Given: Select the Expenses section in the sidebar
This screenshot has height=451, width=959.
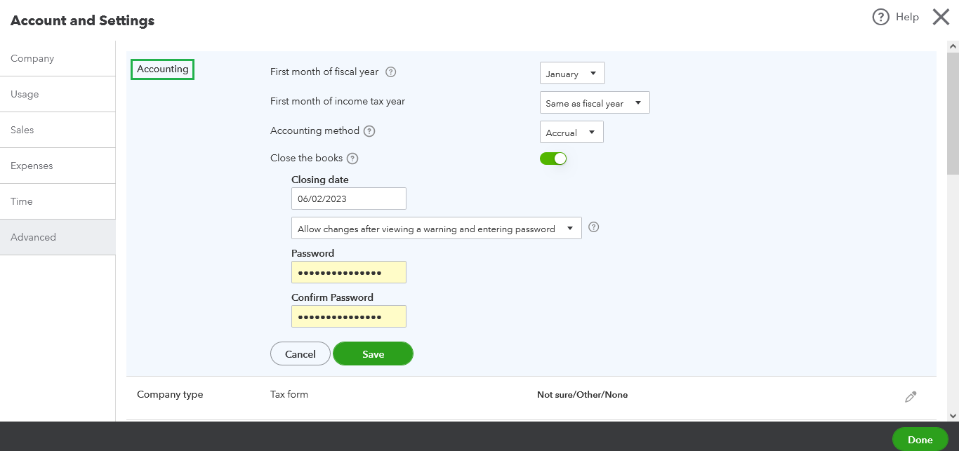Looking at the screenshot, I should [32, 166].
